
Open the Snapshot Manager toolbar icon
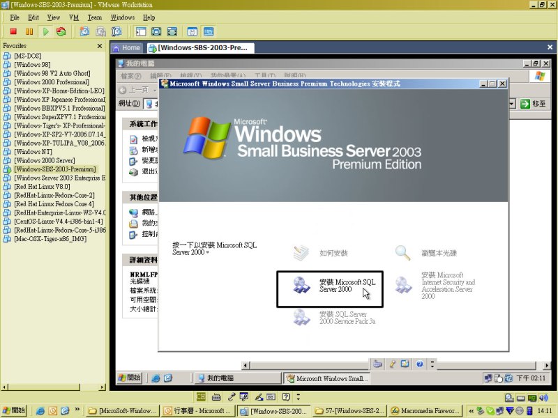pos(116,31)
